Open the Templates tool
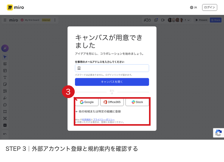224x162 pixels. point(5,71)
